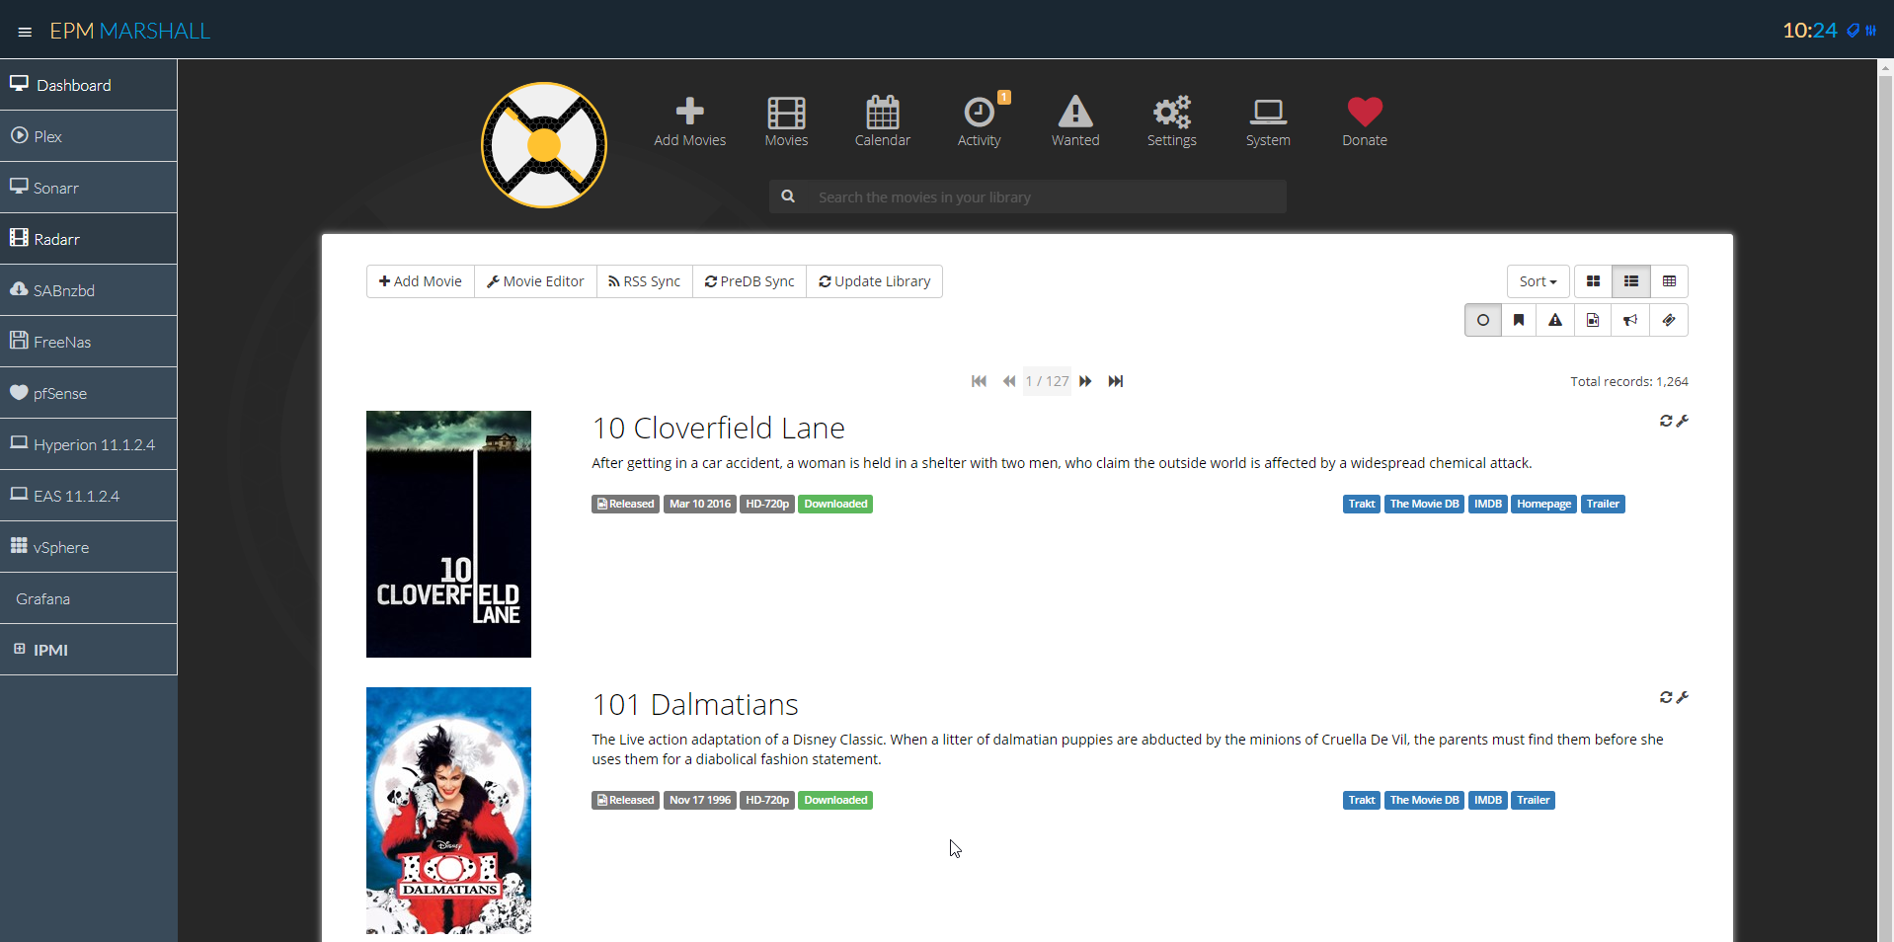Click the 101 Dalmatians poster
The image size is (1894, 942).
point(448,811)
